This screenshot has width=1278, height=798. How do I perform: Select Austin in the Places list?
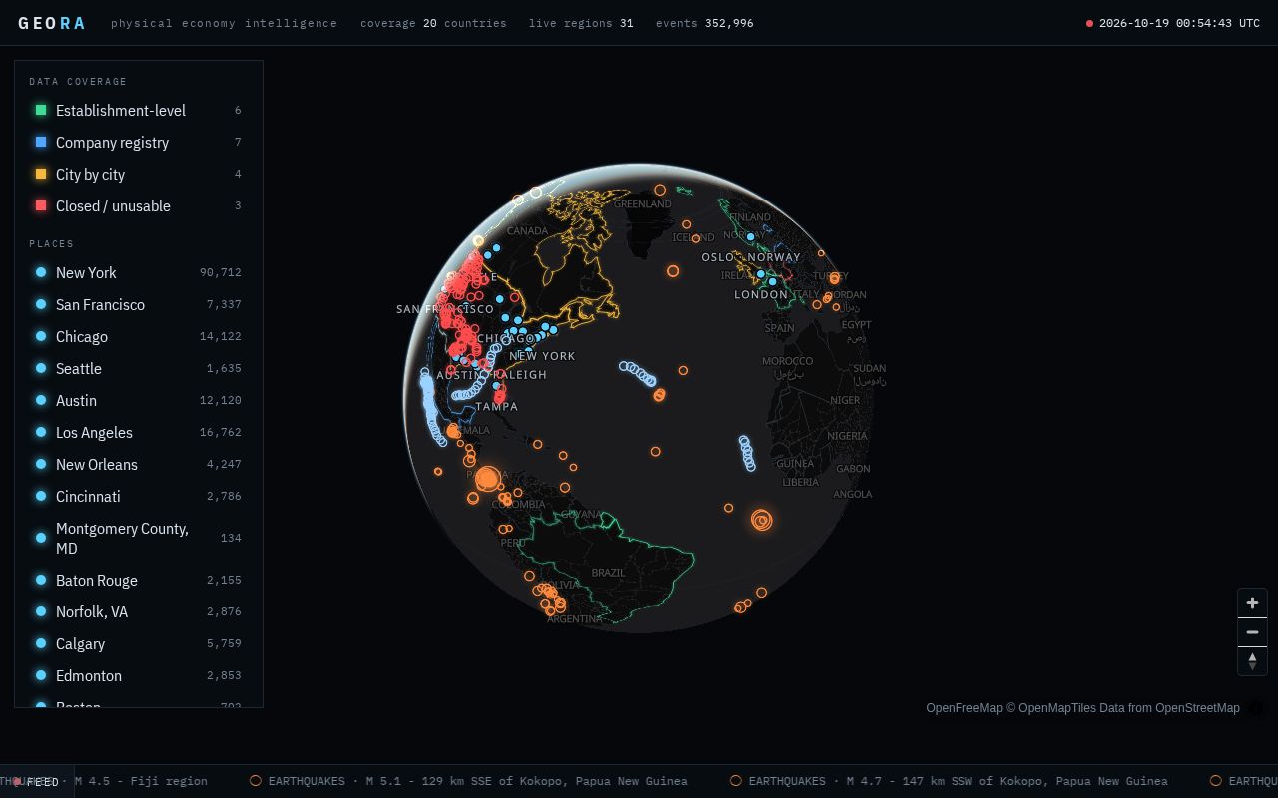point(139,400)
